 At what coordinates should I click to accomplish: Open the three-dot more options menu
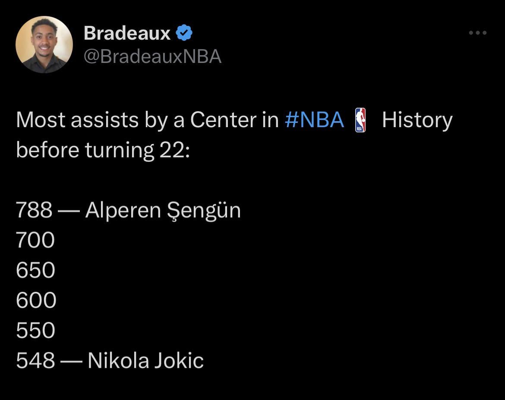478,33
